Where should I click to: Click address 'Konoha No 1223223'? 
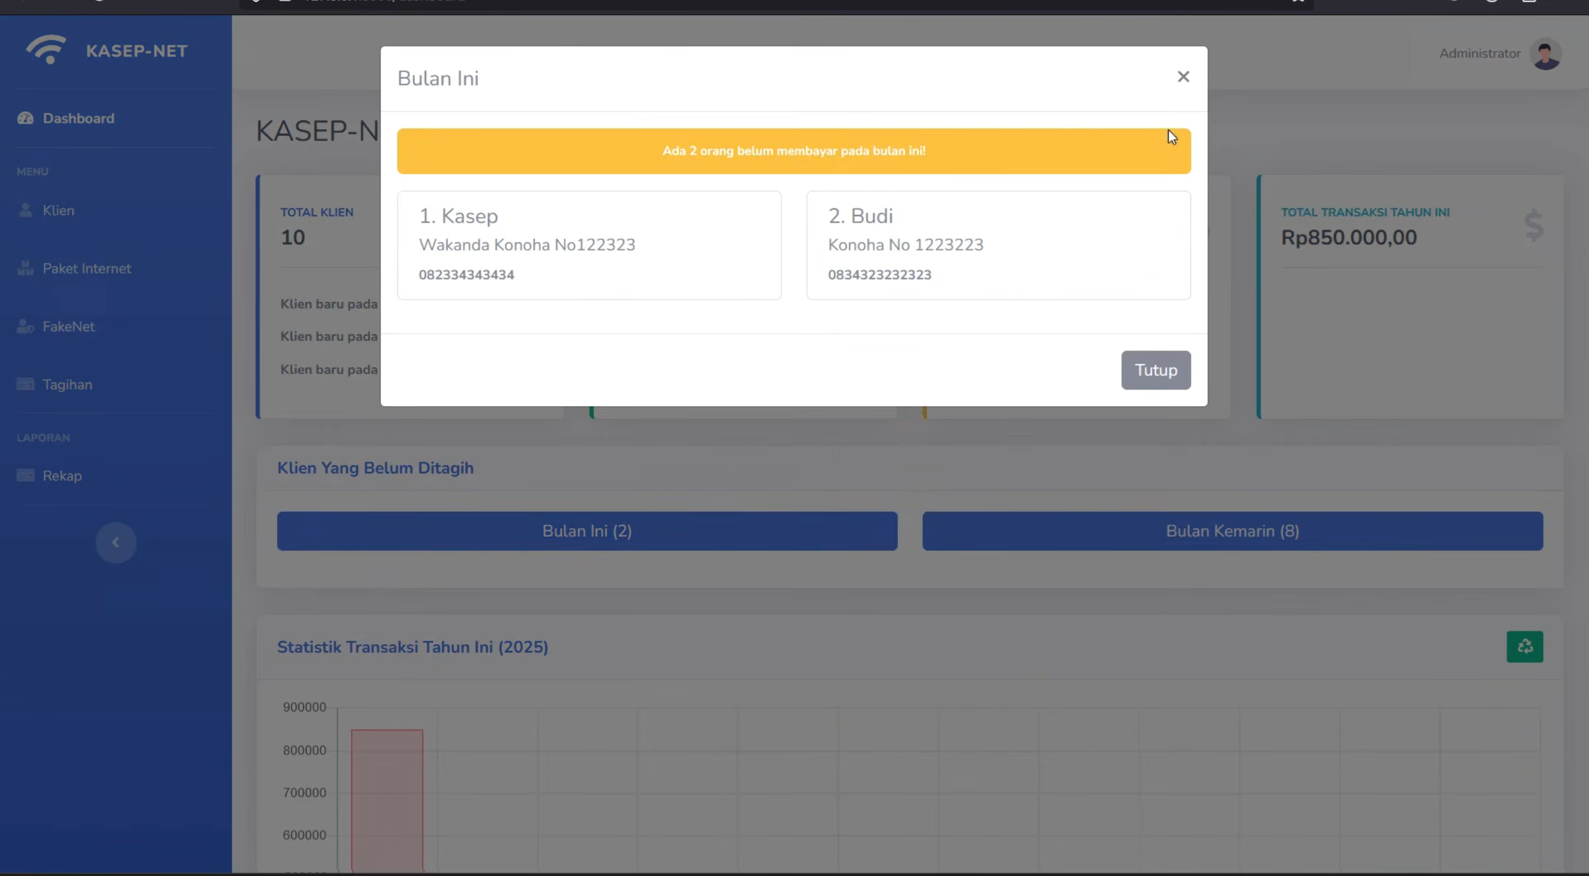click(x=905, y=245)
